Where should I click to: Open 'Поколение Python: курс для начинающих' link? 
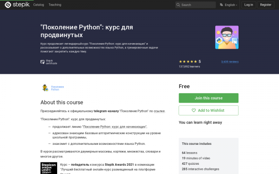[114, 127]
